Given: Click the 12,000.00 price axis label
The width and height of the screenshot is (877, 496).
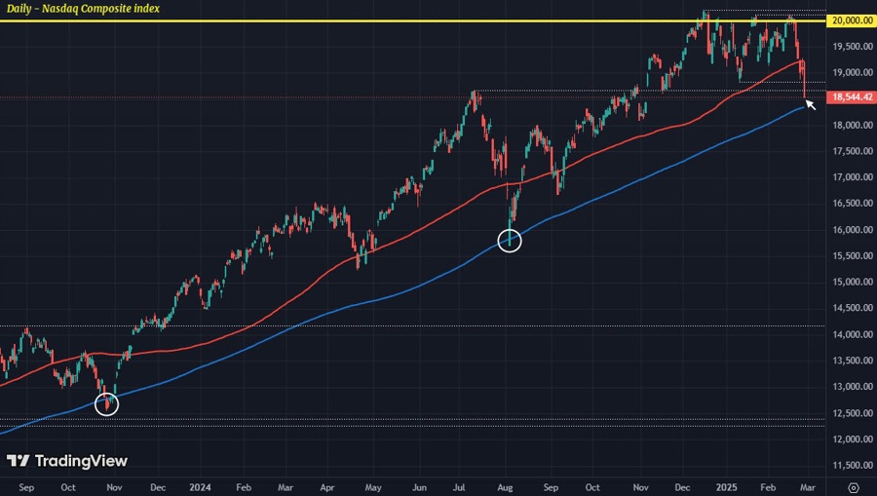Looking at the screenshot, I should tap(850, 439).
